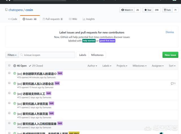This screenshot has height=134, width=181.
Task: Open the Filters dropdown
Action: point(12,55)
